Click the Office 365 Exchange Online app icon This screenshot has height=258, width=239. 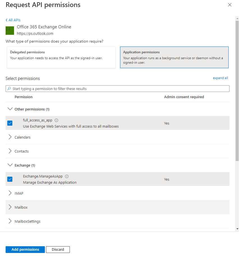point(10,31)
